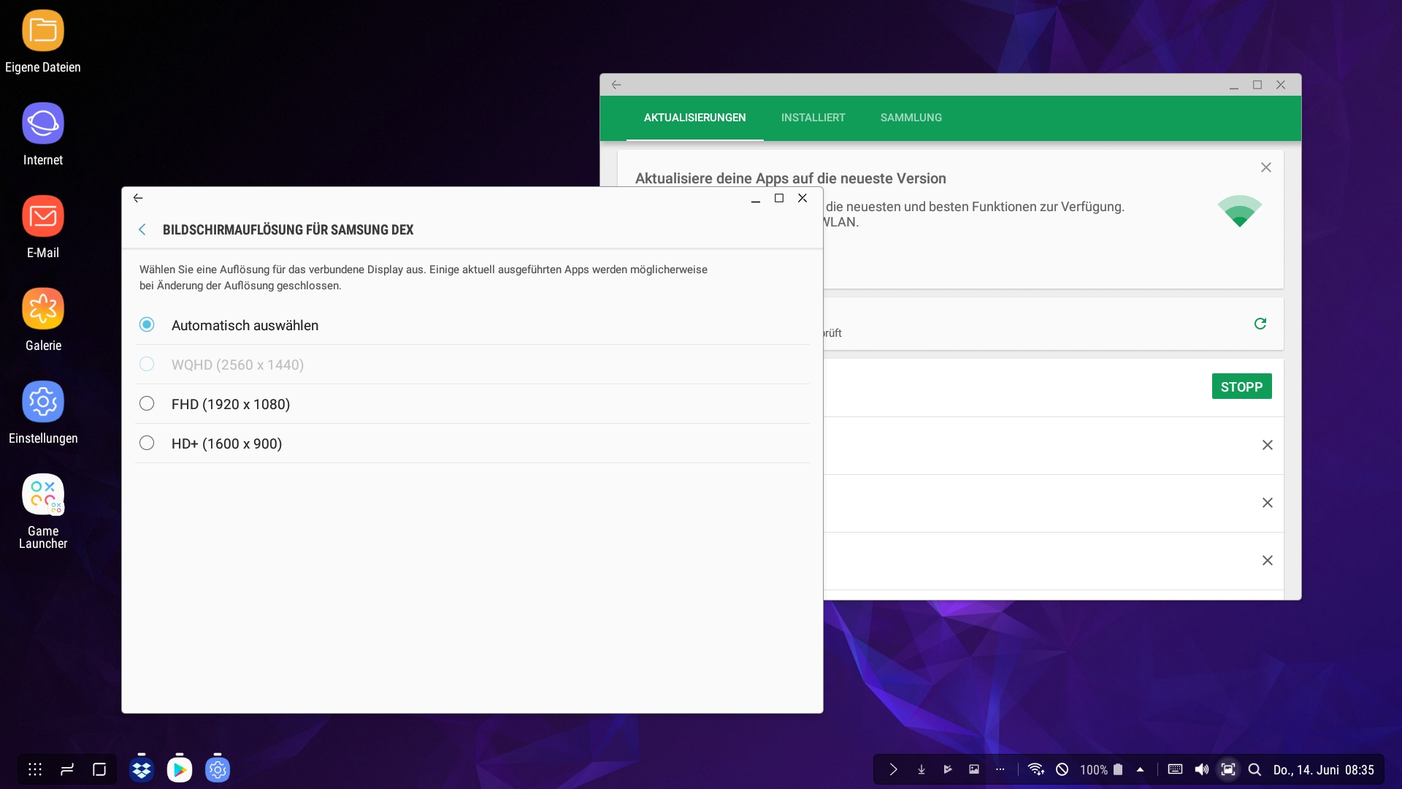Select HD+ (1600 x 900) resolution
The image size is (1402, 789).
[147, 443]
